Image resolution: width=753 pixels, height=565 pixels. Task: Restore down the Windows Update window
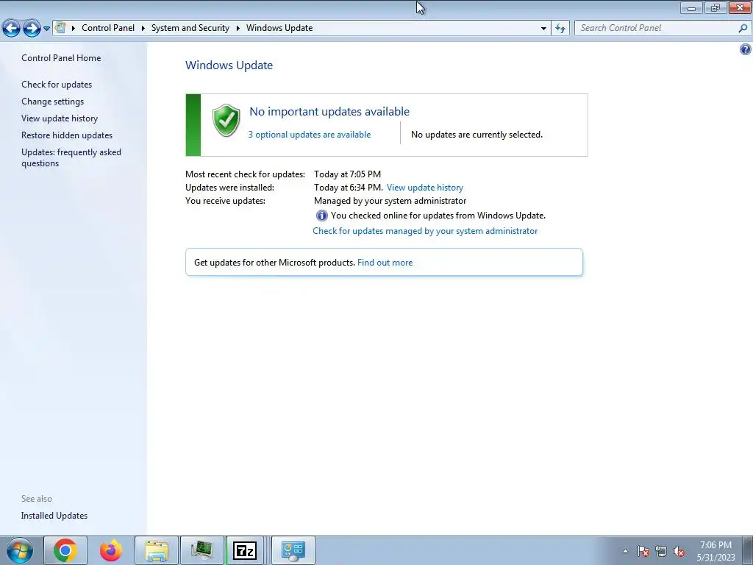(715, 7)
